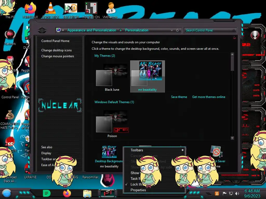This screenshot has height=199, width=266.
Task: Open the VM0Technic desktop shortcut
Action: pos(111,10)
